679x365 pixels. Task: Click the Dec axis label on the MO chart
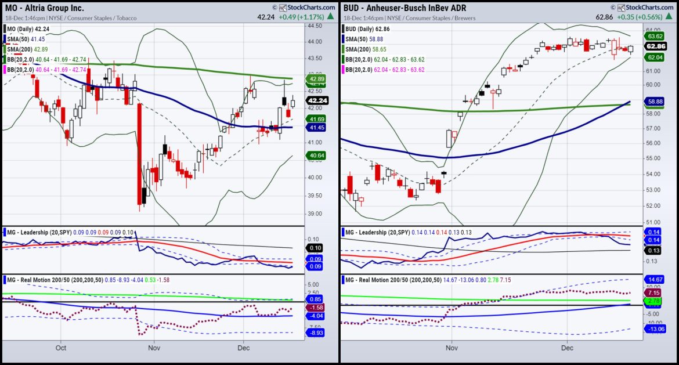(x=243, y=348)
